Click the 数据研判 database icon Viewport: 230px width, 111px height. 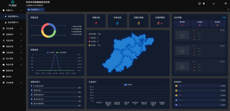point(3,34)
